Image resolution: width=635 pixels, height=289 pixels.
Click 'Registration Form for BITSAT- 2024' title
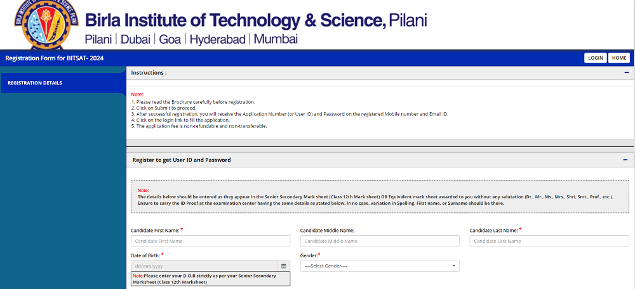pos(54,58)
